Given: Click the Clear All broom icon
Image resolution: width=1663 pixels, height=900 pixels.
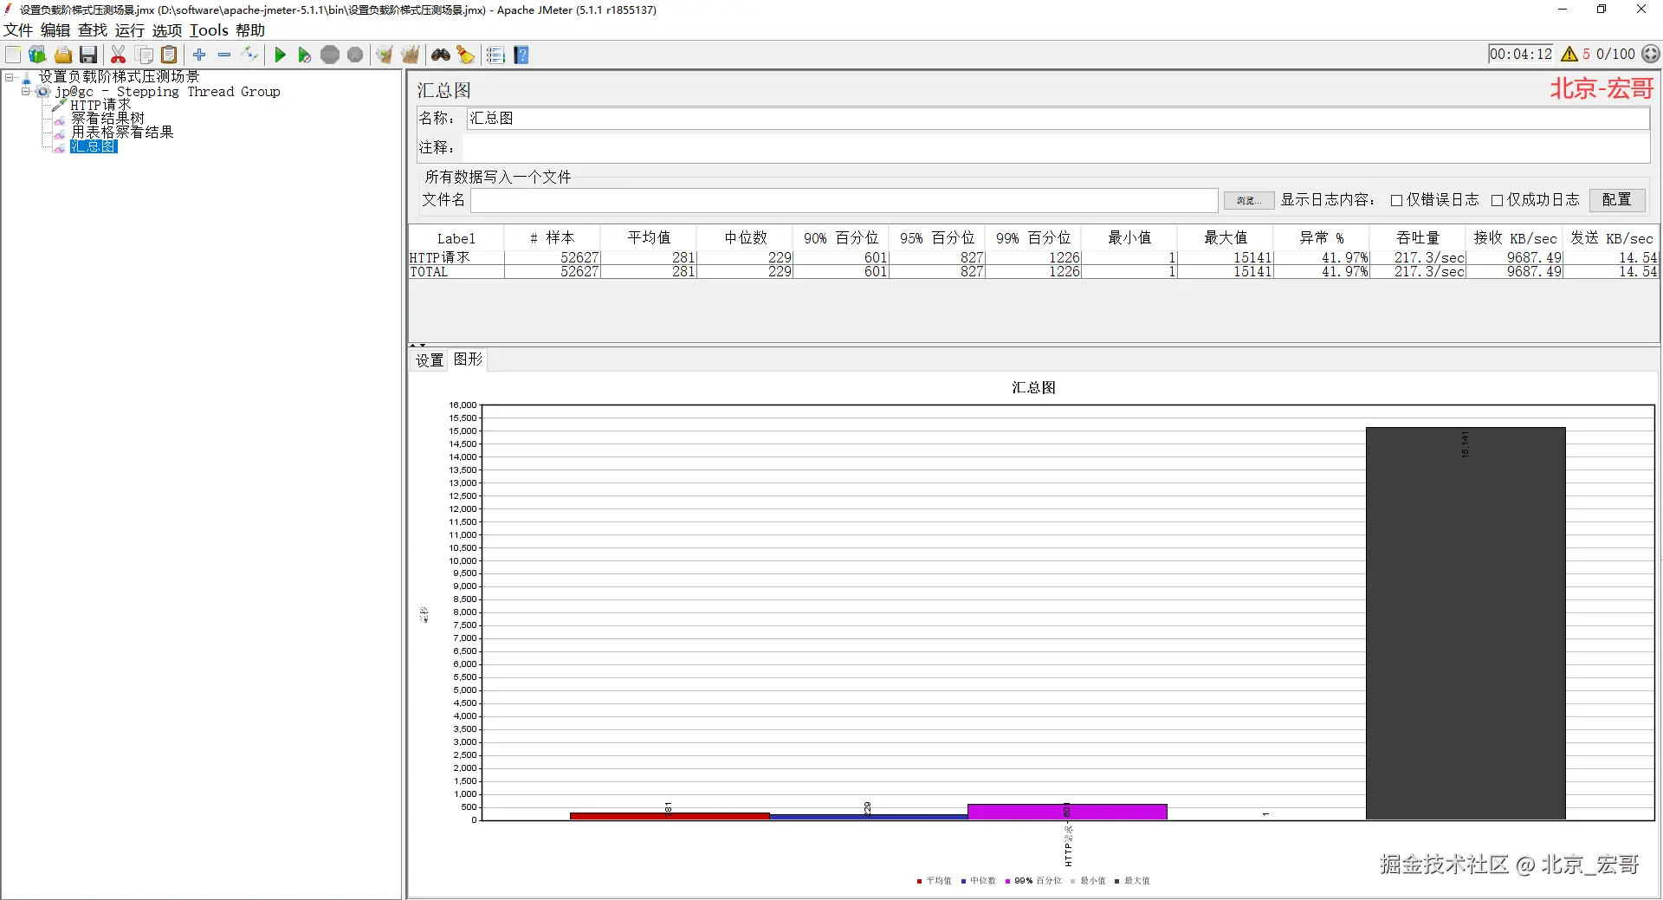Looking at the screenshot, I should tap(411, 55).
